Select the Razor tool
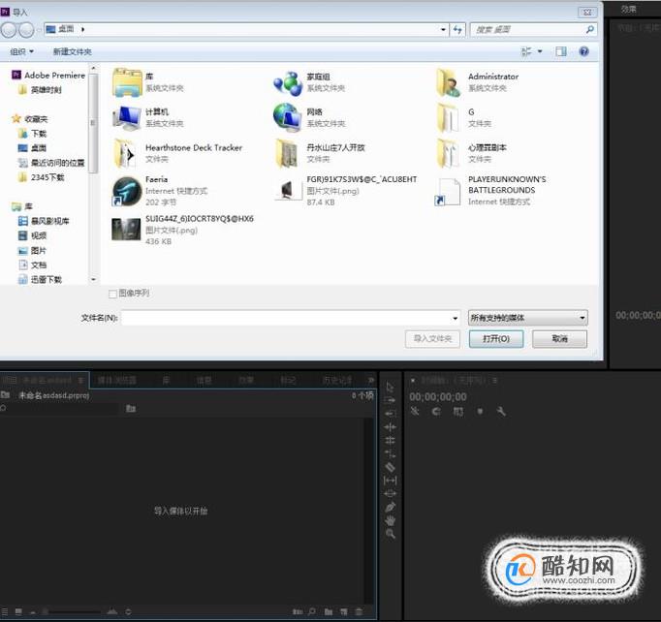The width and height of the screenshot is (661, 622). pyautogui.click(x=390, y=467)
